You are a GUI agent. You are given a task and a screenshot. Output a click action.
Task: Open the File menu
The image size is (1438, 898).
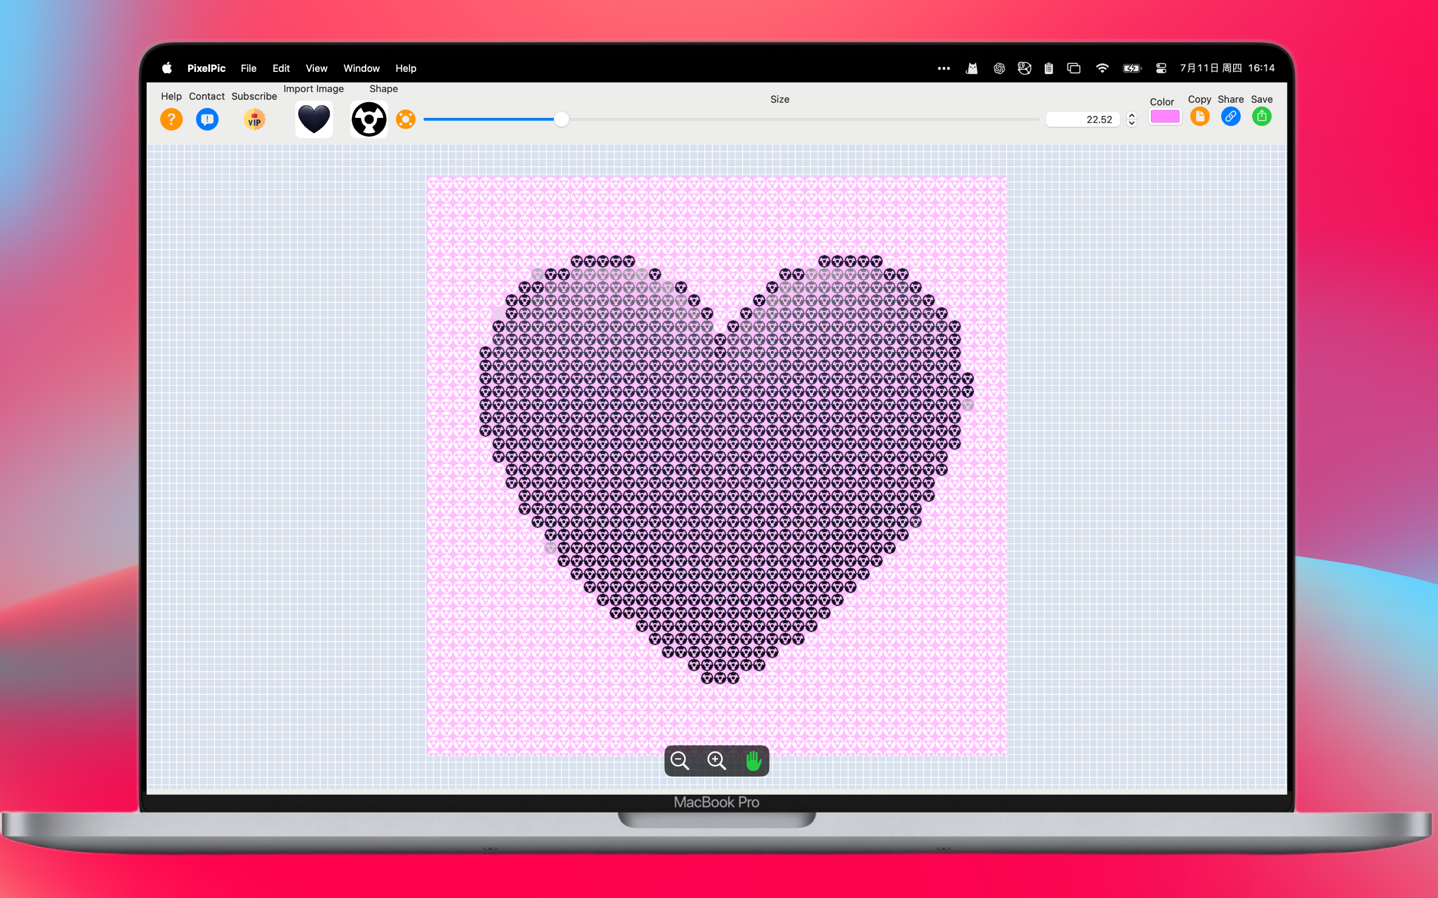pyautogui.click(x=248, y=68)
